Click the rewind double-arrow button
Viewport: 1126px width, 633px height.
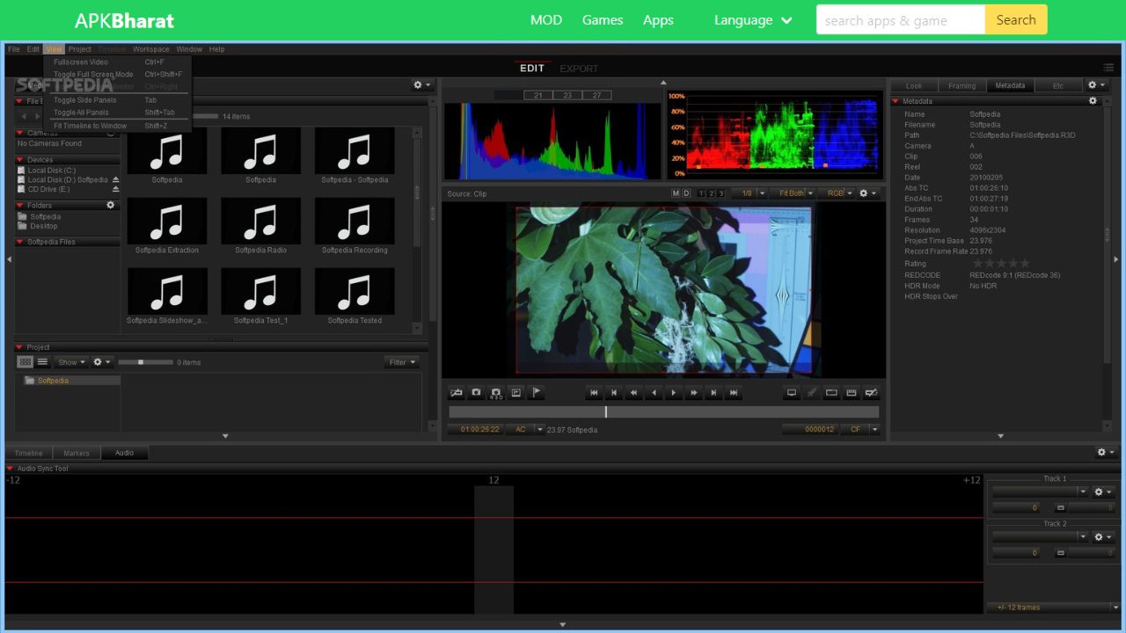point(633,393)
